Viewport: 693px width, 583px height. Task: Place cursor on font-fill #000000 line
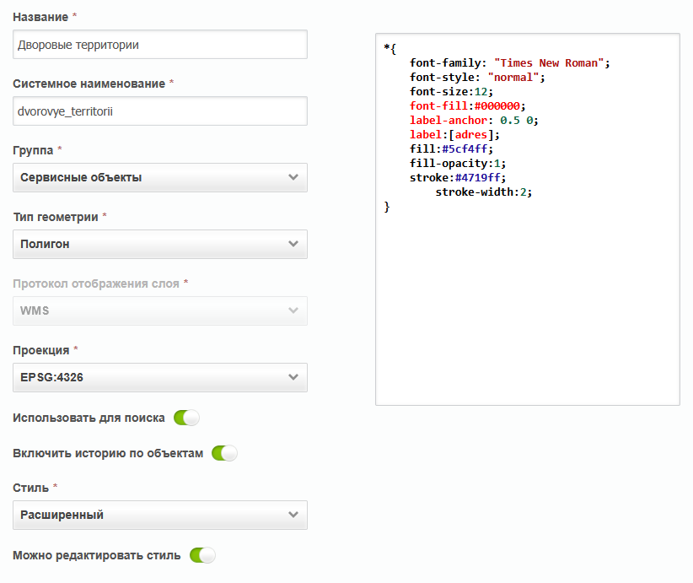coord(467,106)
